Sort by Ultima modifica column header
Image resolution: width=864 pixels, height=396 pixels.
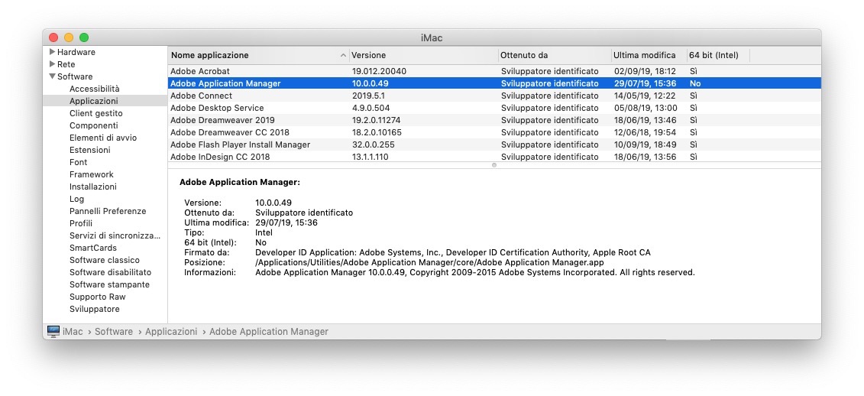coord(644,55)
